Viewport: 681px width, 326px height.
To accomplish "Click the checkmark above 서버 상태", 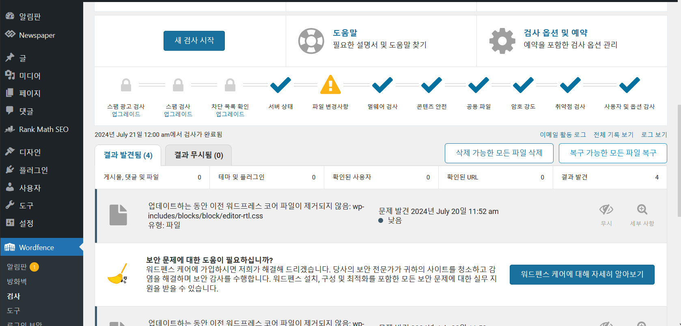I will [x=281, y=85].
